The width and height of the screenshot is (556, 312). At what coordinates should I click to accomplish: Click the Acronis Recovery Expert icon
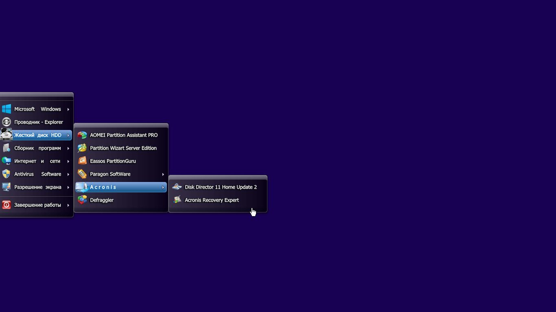pos(177,200)
